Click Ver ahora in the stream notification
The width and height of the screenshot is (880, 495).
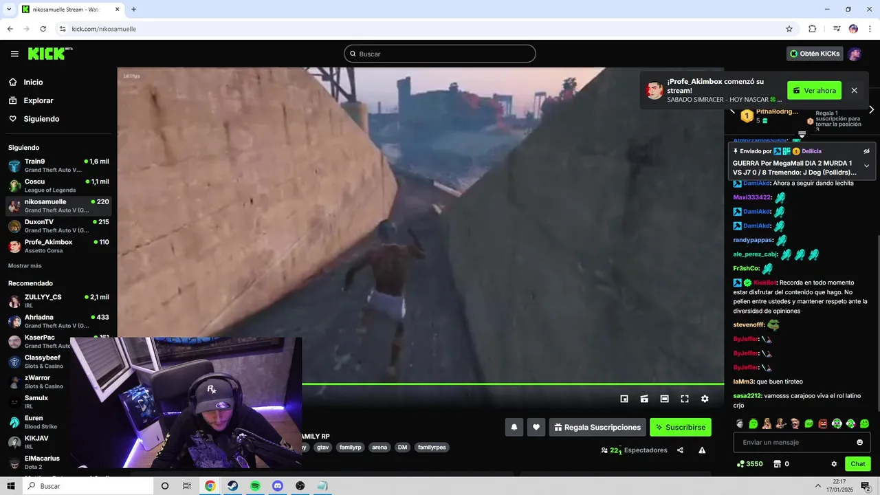(x=814, y=90)
